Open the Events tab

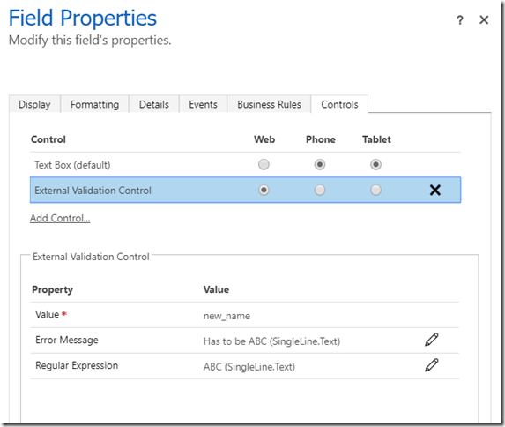tap(203, 104)
